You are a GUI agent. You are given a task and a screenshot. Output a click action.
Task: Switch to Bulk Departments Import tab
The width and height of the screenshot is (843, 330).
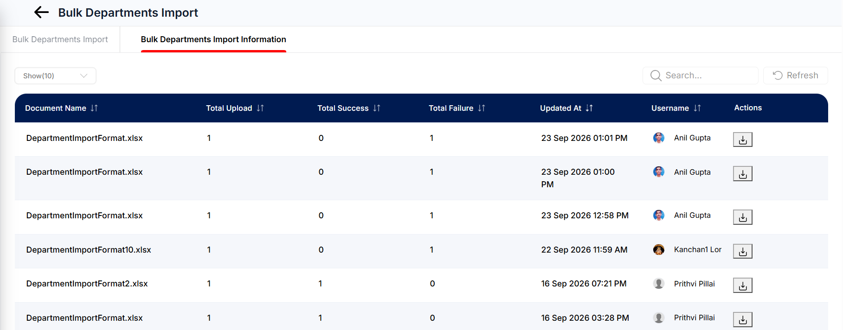[x=60, y=39]
